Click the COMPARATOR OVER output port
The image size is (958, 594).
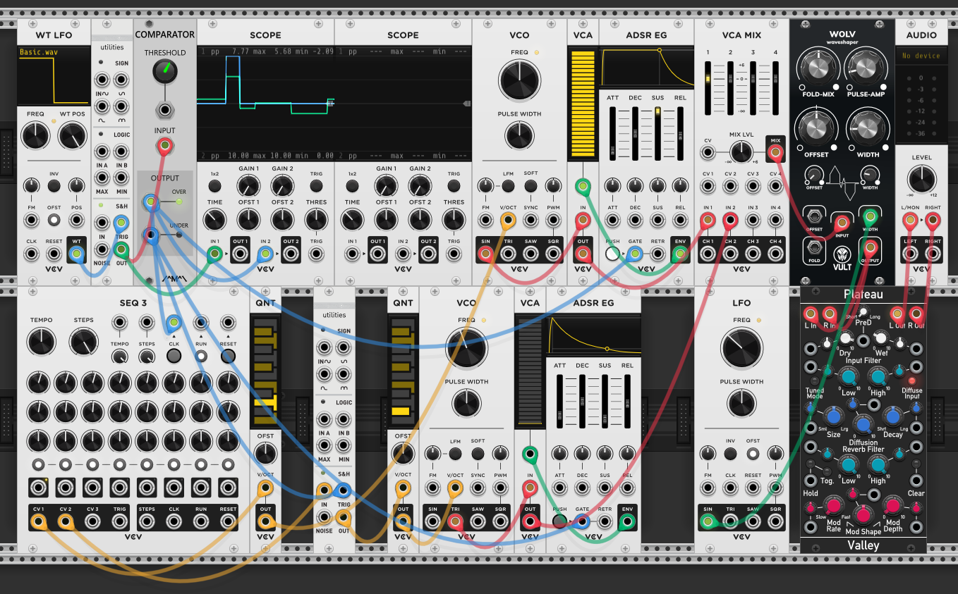click(x=151, y=203)
